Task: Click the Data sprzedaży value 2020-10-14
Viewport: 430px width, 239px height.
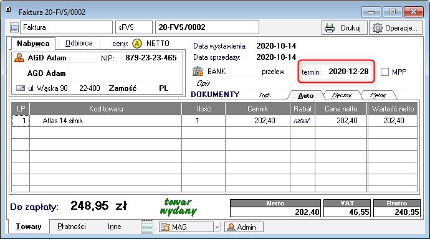Action: click(276, 57)
